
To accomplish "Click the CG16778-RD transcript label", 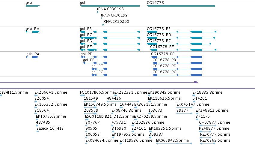I will tap(159, 35).
